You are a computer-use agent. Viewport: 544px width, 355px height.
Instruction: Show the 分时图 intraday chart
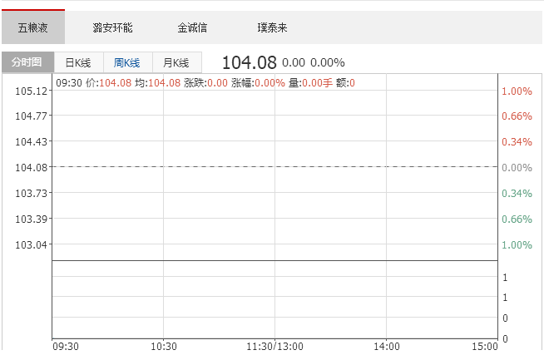coord(27,62)
